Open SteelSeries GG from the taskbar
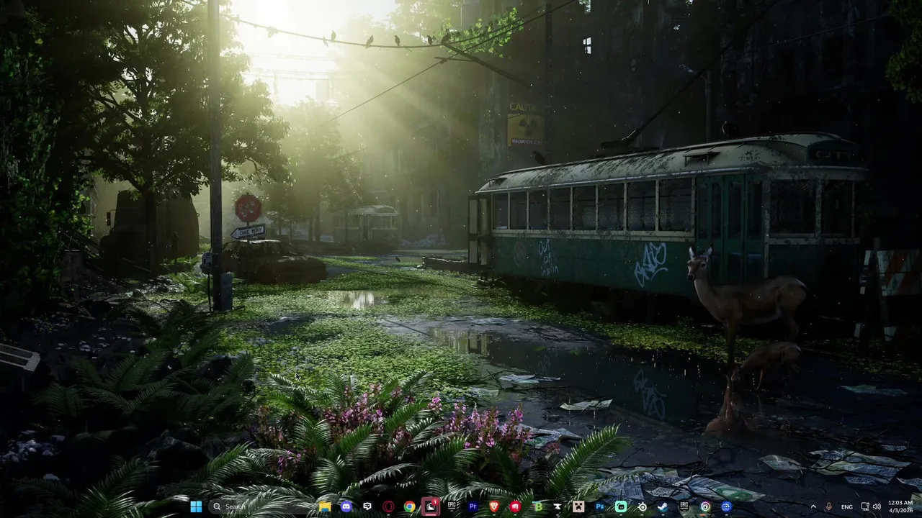922x518 pixels. click(x=642, y=506)
